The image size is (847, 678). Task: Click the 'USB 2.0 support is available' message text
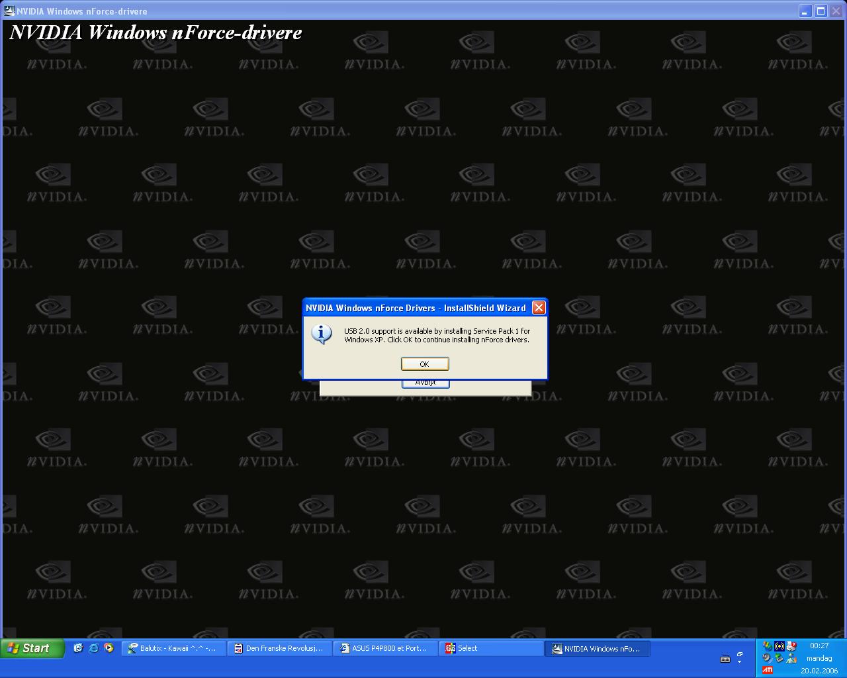pos(437,335)
